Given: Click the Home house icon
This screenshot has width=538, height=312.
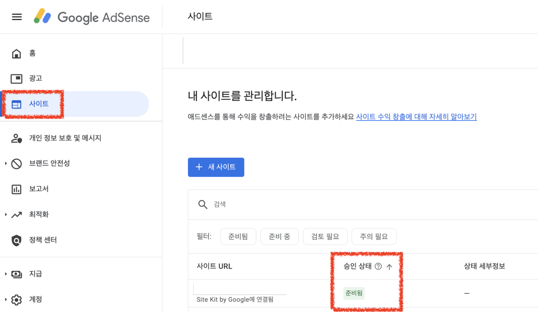Looking at the screenshot, I should [x=16, y=53].
